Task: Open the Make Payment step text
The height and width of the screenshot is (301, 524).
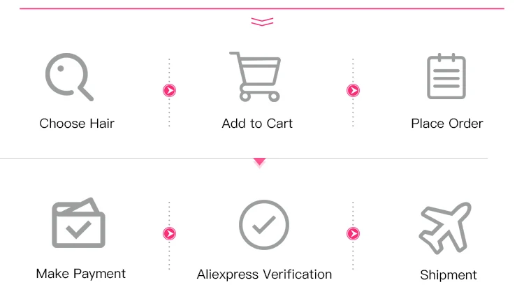Action: [x=81, y=273]
